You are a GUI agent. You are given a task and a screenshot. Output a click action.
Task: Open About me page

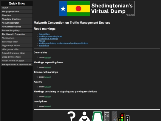(17, 15)
